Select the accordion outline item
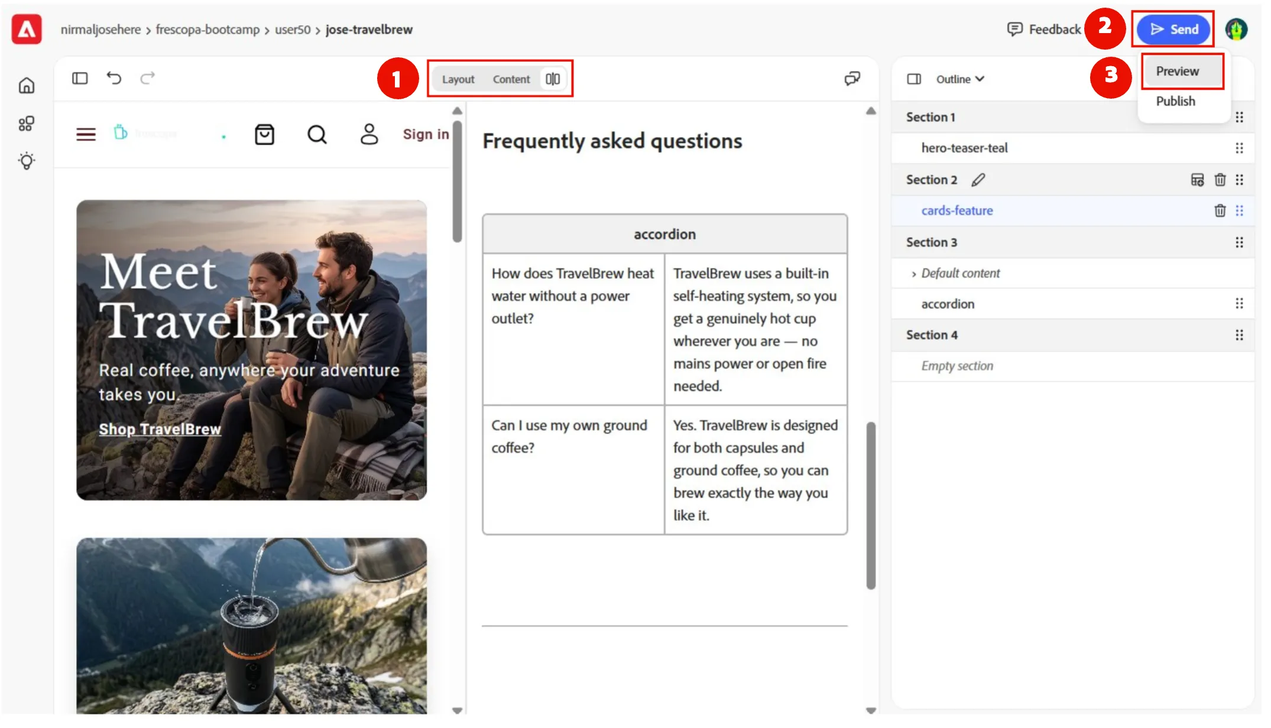 pos(948,304)
